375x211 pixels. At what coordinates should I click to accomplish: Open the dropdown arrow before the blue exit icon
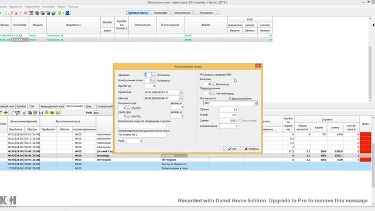point(63,13)
